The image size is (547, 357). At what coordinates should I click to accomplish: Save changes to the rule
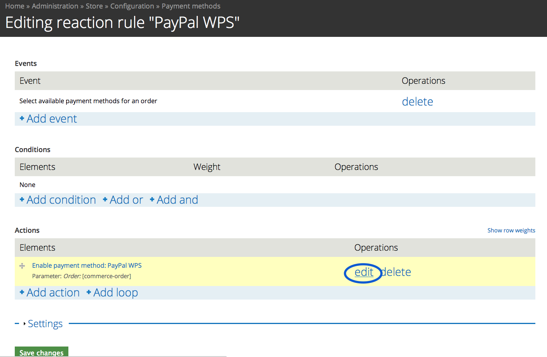pyautogui.click(x=42, y=352)
